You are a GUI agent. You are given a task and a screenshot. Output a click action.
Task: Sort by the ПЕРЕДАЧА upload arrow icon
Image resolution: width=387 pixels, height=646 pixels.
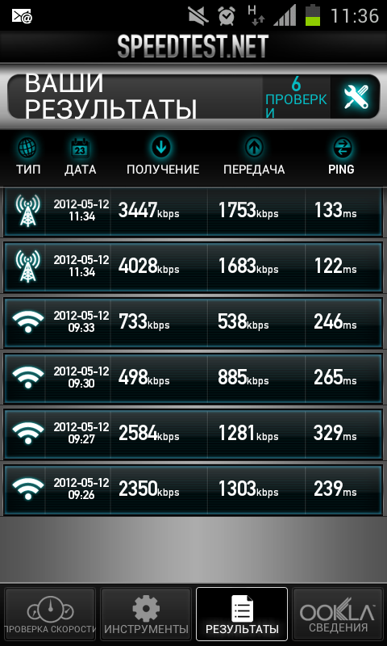(x=254, y=147)
